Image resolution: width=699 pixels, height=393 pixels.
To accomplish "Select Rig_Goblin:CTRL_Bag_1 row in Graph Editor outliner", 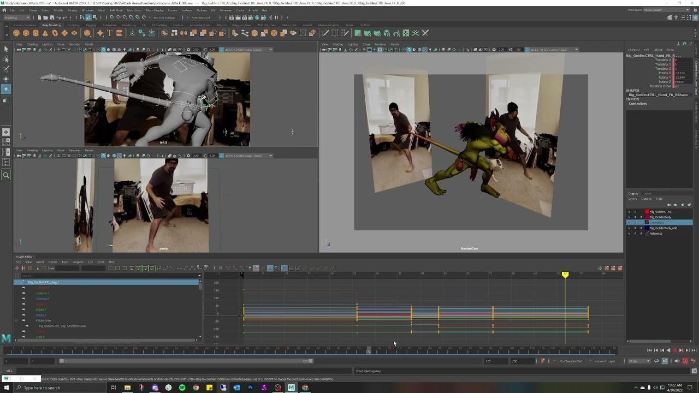I will 106,282.
